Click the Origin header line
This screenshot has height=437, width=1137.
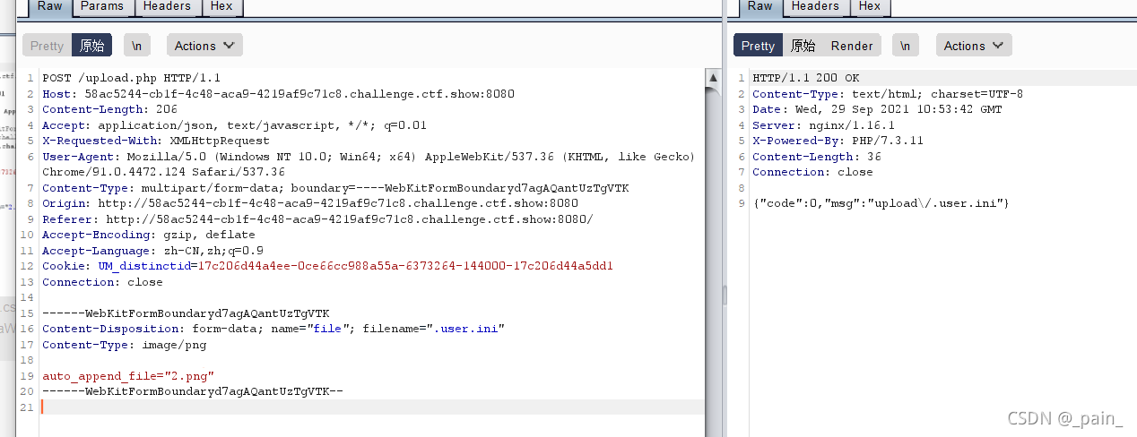click(310, 203)
